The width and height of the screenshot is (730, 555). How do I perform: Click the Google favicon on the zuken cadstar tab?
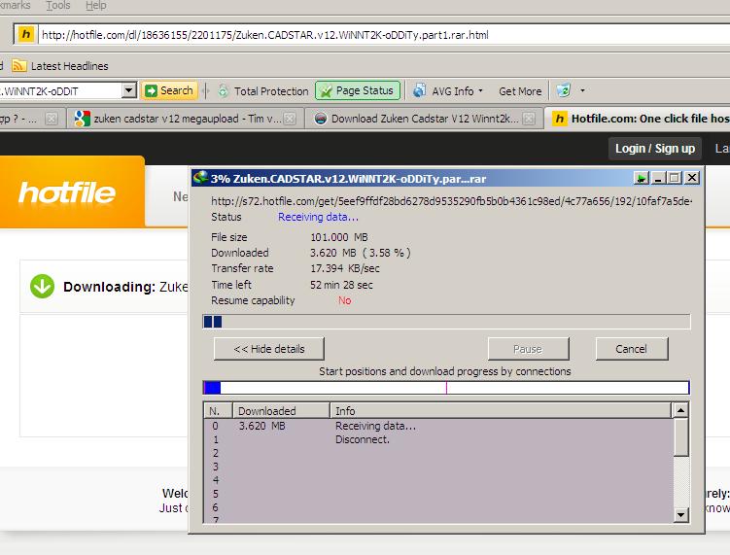coord(82,119)
